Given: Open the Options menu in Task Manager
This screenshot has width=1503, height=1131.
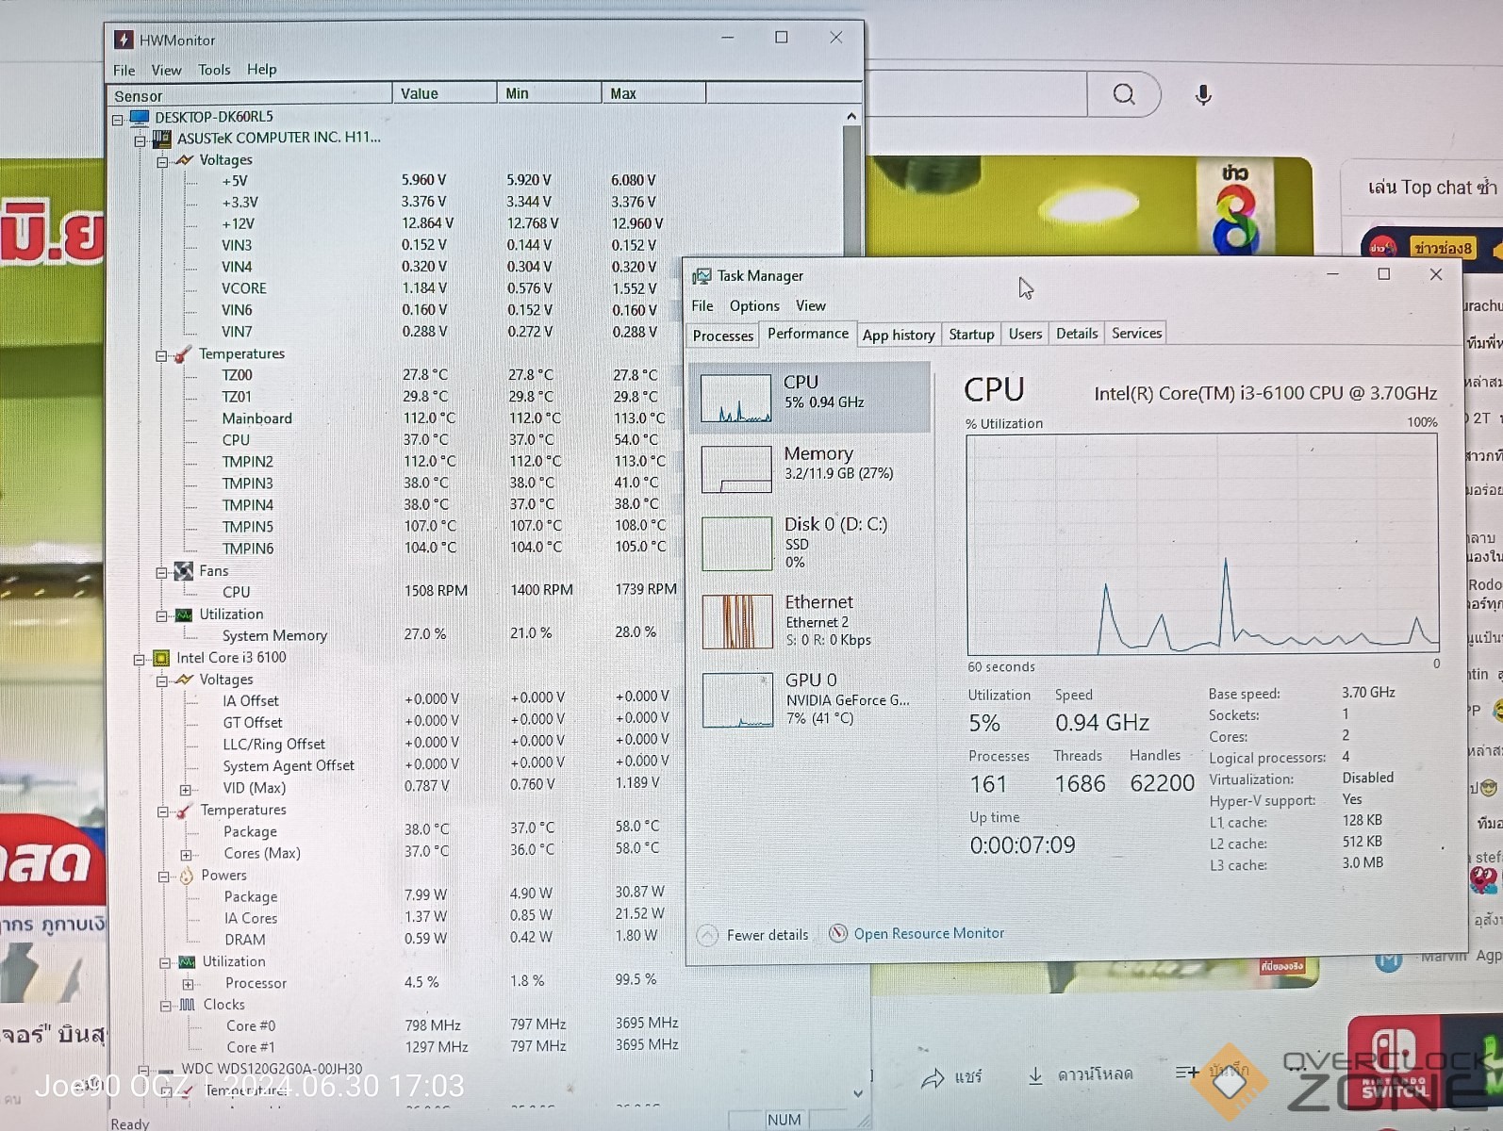Looking at the screenshot, I should pos(753,306).
